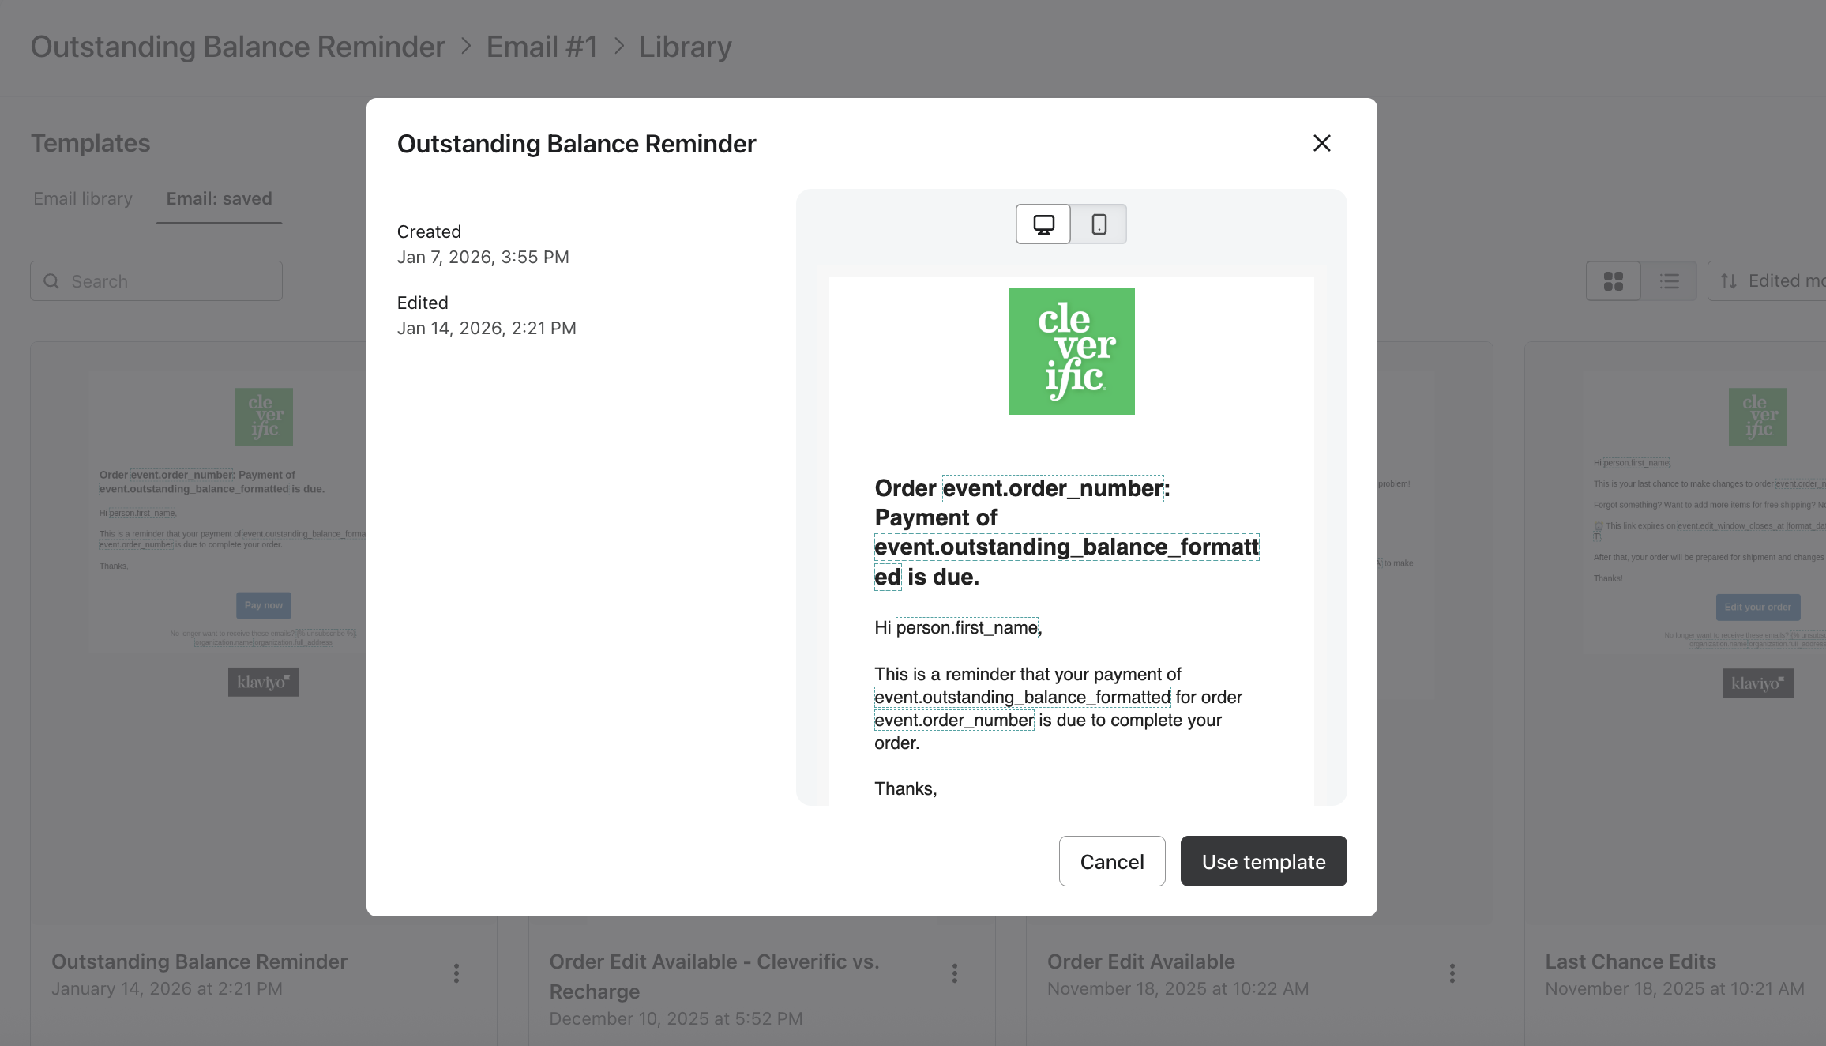The height and width of the screenshot is (1046, 1826).
Task: Go to Email #1 breadcrumb
Action: 542,47
